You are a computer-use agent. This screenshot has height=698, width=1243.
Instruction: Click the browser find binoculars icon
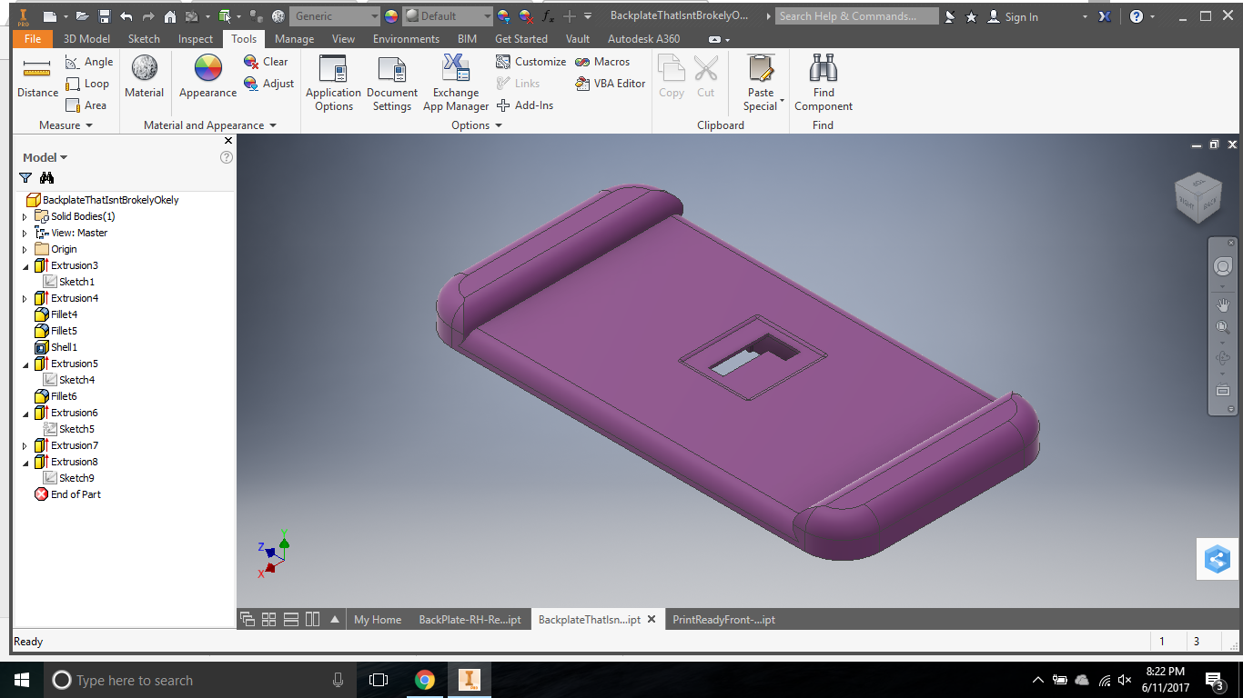coord(47,178)
